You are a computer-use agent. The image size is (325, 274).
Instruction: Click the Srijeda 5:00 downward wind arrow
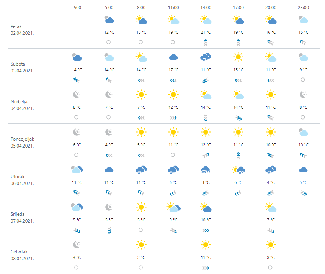pyautogui.click(x=109, y=230)
